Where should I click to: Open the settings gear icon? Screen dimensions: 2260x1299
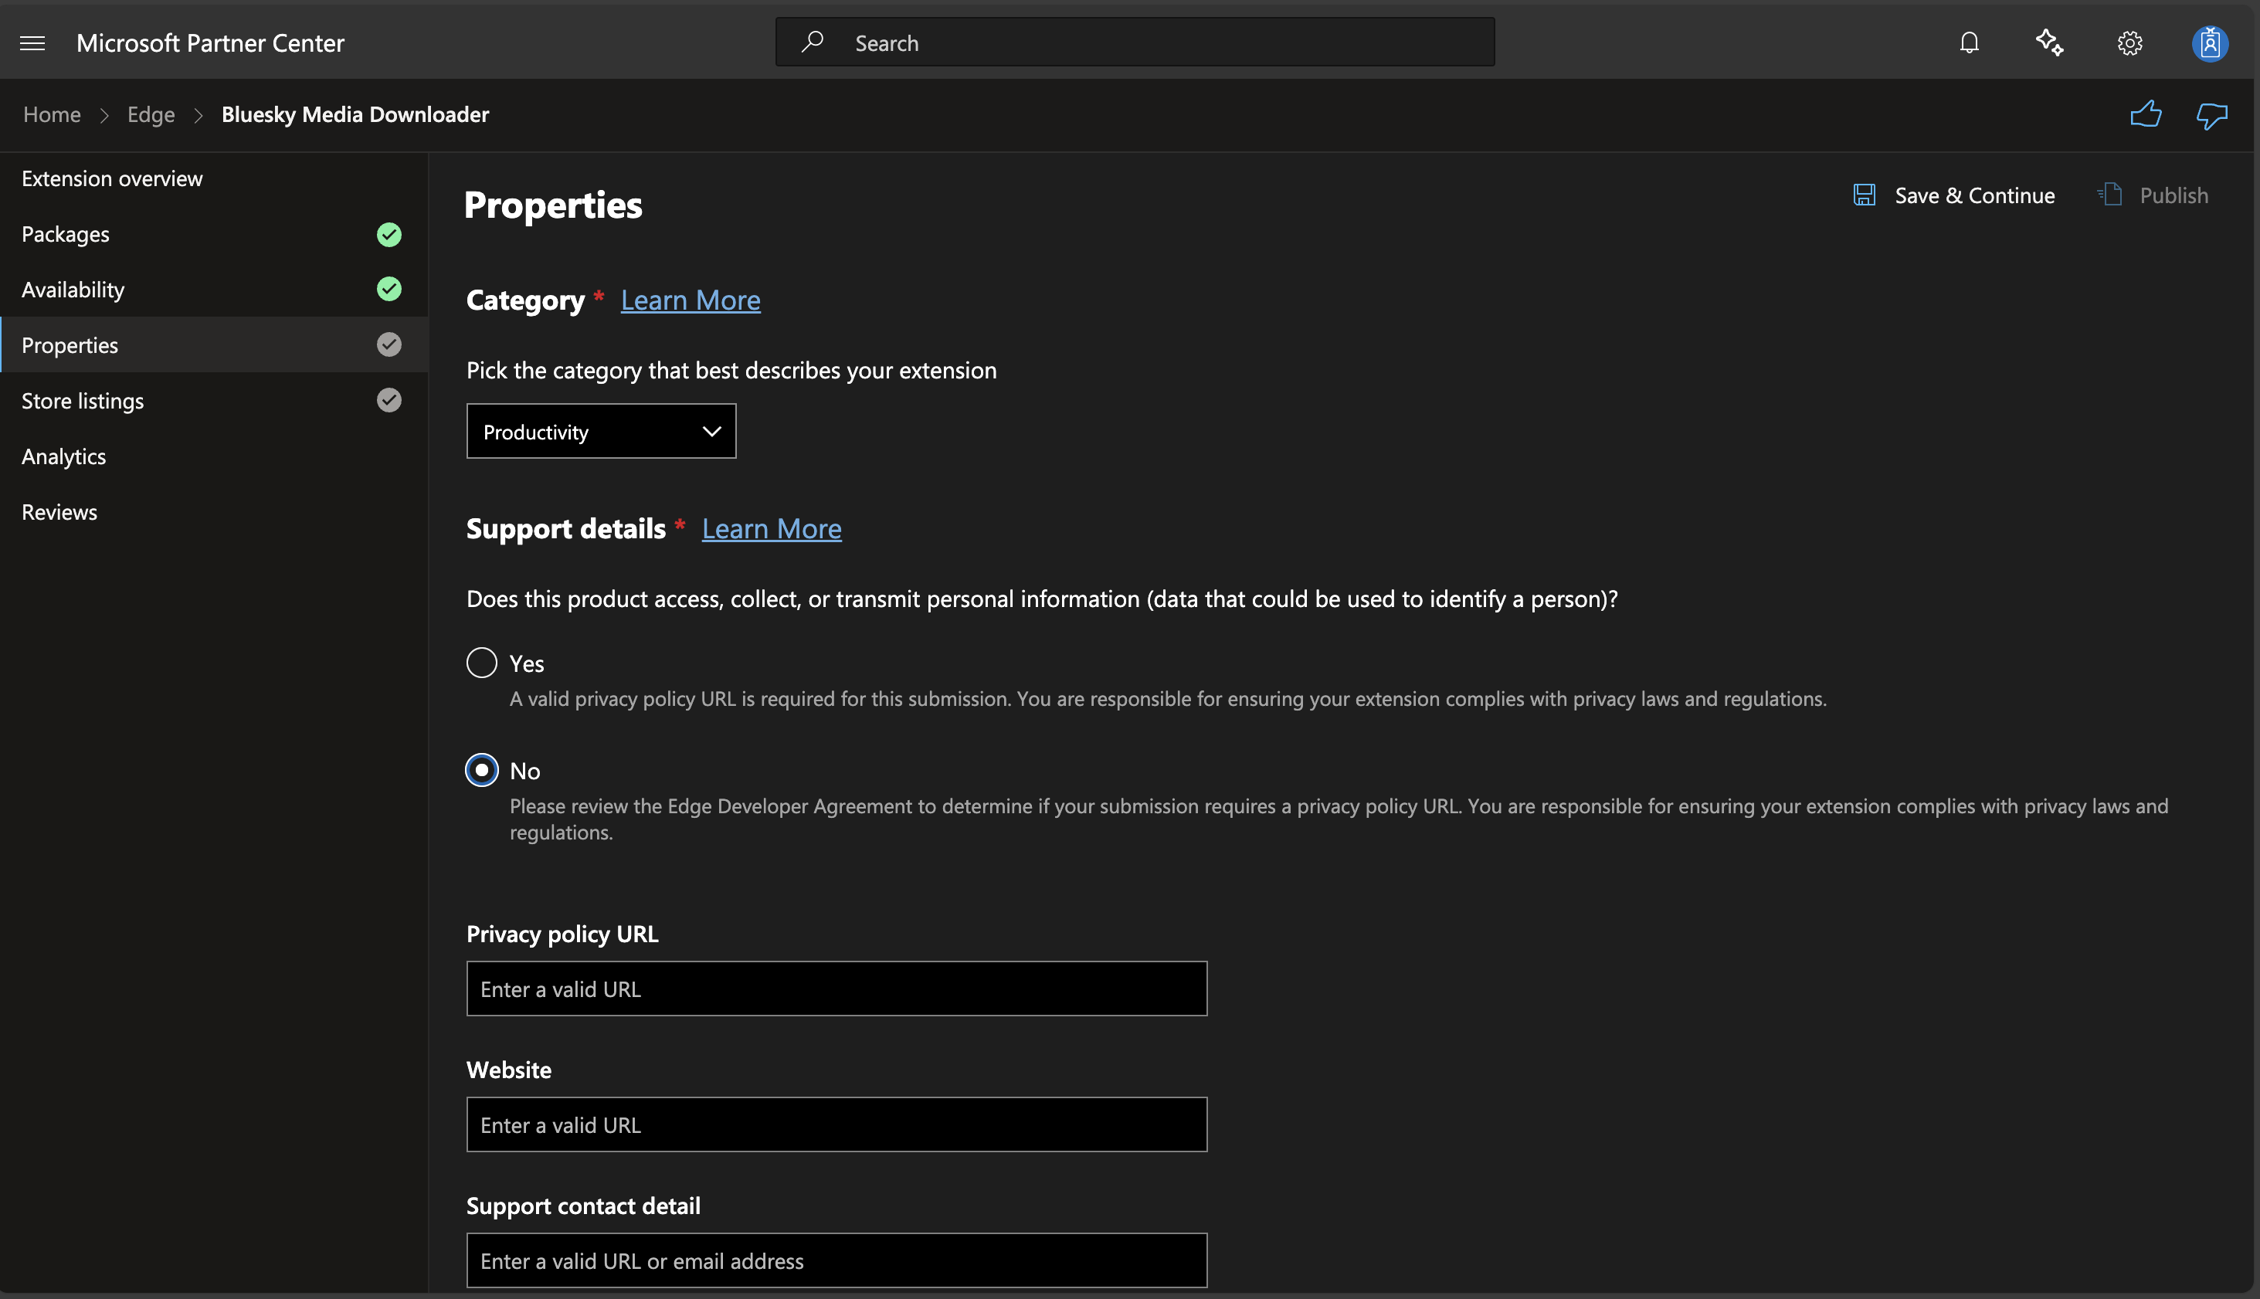point(2129,42)
